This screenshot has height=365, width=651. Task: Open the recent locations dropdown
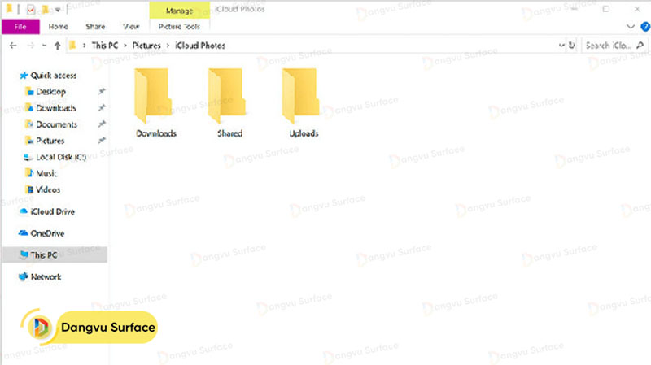click(44, 46)
